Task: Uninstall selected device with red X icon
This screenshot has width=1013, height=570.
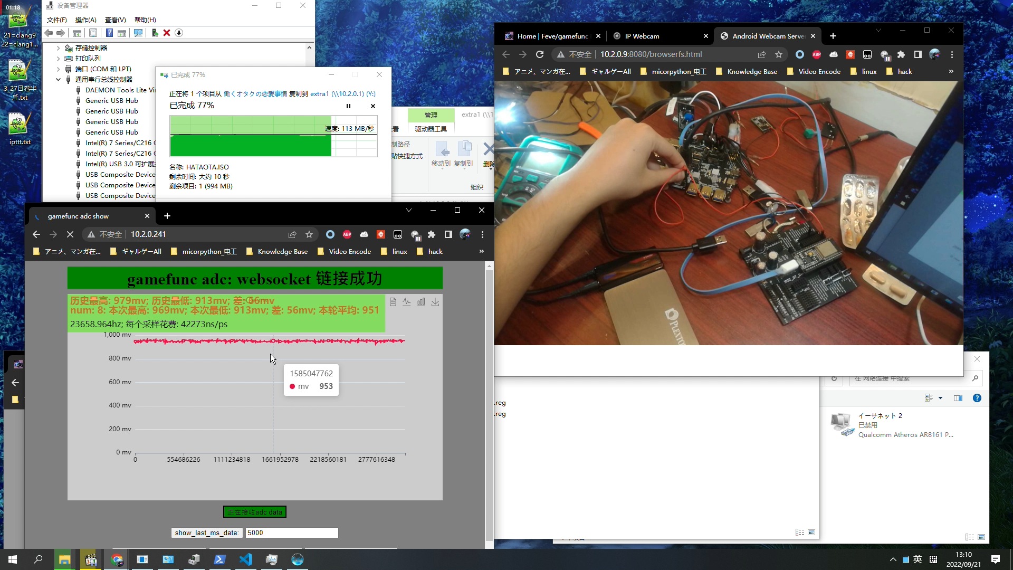Action: pos(167,33)
